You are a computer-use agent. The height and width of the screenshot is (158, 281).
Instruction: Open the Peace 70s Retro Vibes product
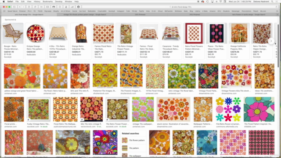(x=216, y=41)
